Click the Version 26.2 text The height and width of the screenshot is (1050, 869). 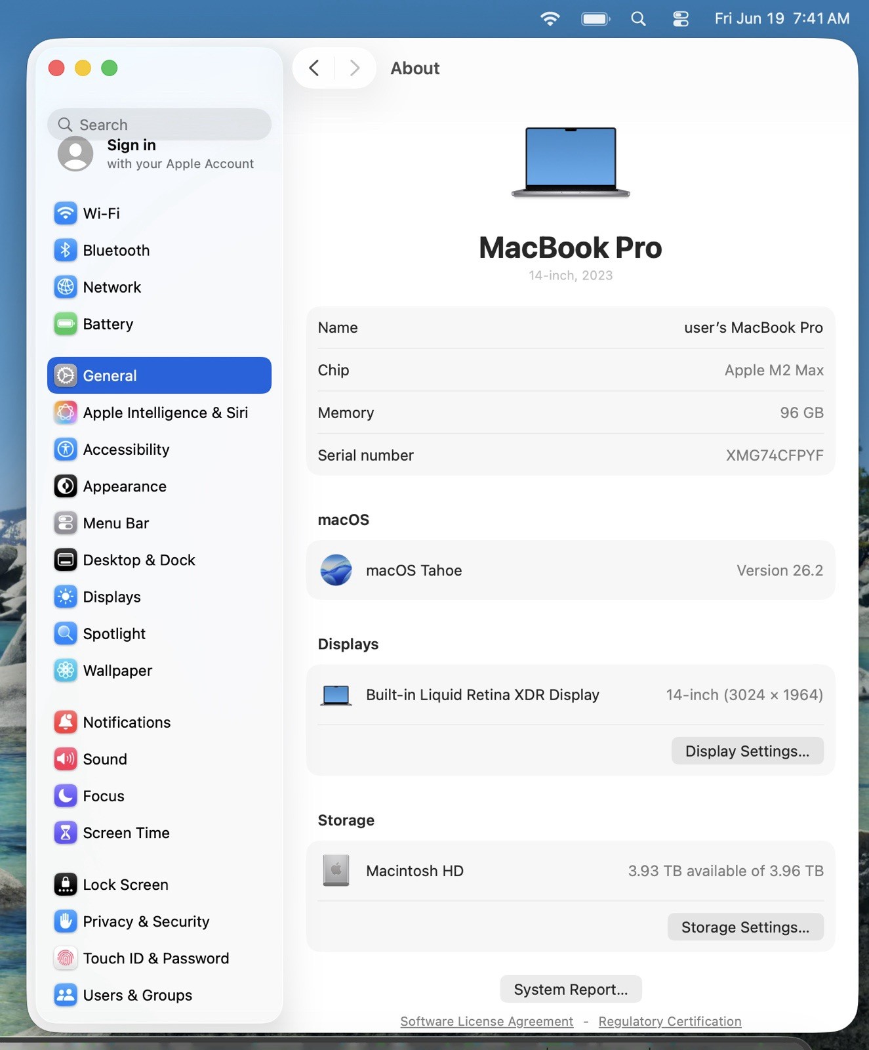(780, 570)
